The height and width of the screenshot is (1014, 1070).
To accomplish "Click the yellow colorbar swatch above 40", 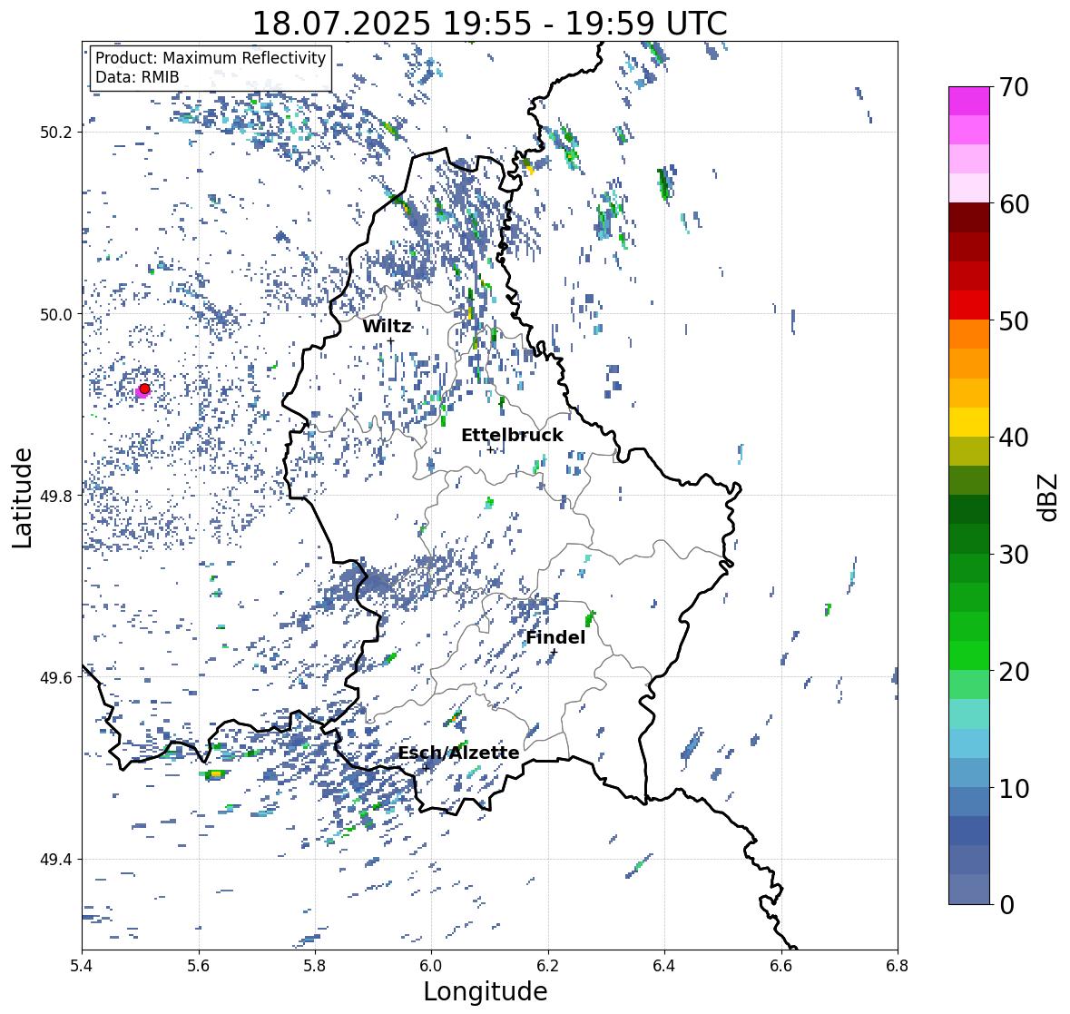I will click(x=969, y=422).
